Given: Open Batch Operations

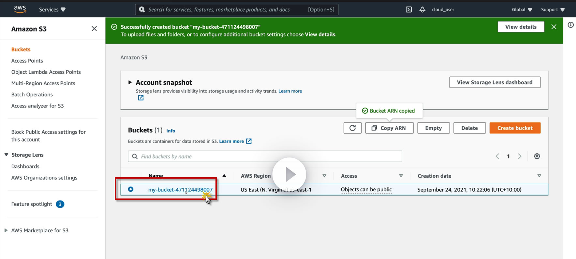Looking at the screenshot, I should pyautogui.click(x=32, y=95).
